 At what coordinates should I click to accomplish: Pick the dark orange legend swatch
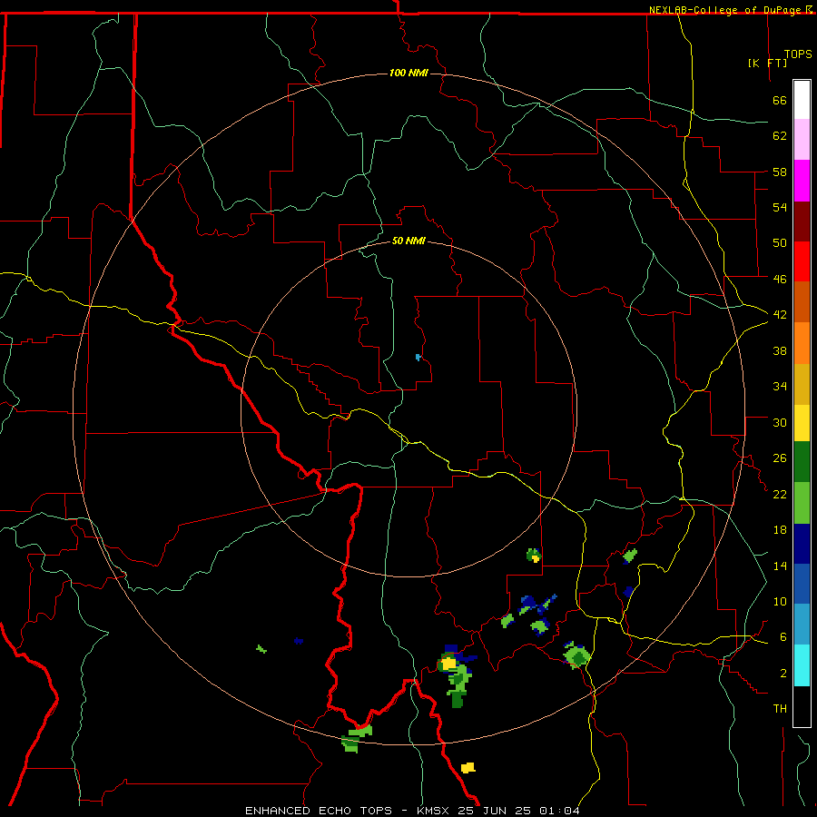802,302
